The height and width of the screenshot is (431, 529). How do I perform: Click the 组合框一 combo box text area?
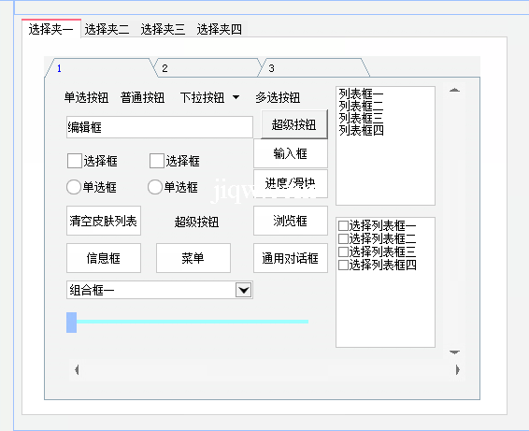click(150, 290)
